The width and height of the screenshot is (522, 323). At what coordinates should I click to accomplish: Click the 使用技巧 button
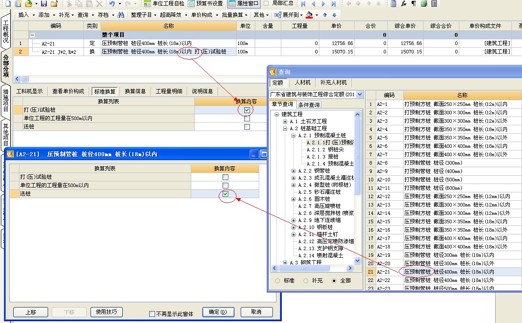click(106, 312)
